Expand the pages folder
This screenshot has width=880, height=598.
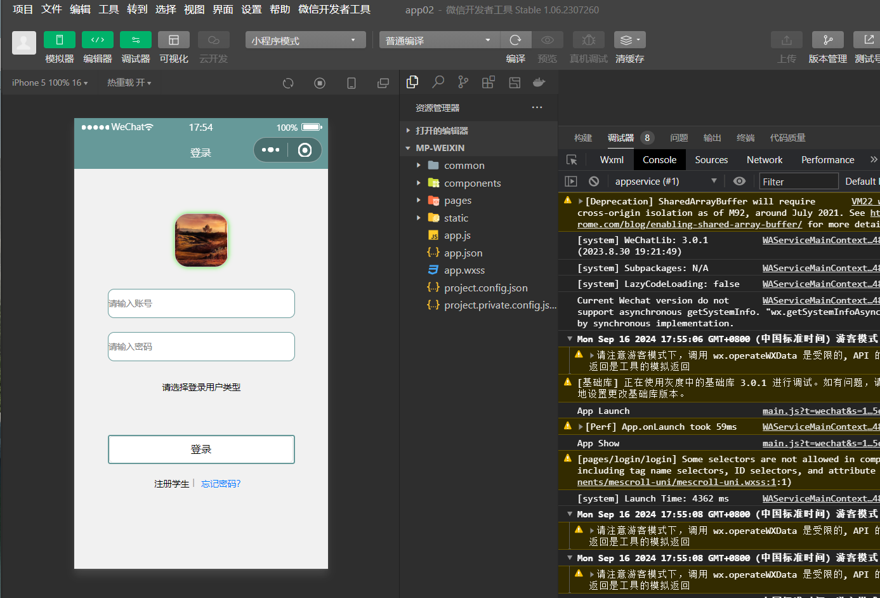coord(457,201)
